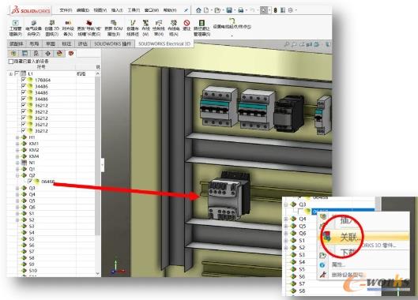Click the Save floppy disk icon
This screenshot has height=300, width=418.
[229, 10]
